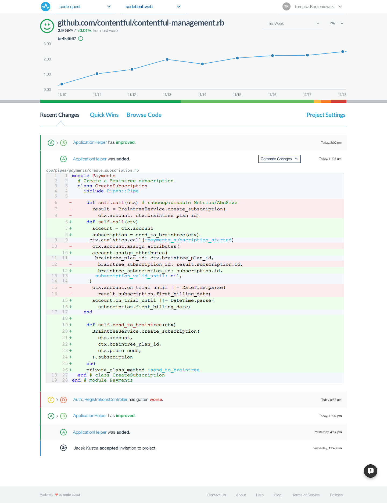Click grade A badge in Yesterday 4:14 pm row

pyautogui.click(x=63, y=432)
